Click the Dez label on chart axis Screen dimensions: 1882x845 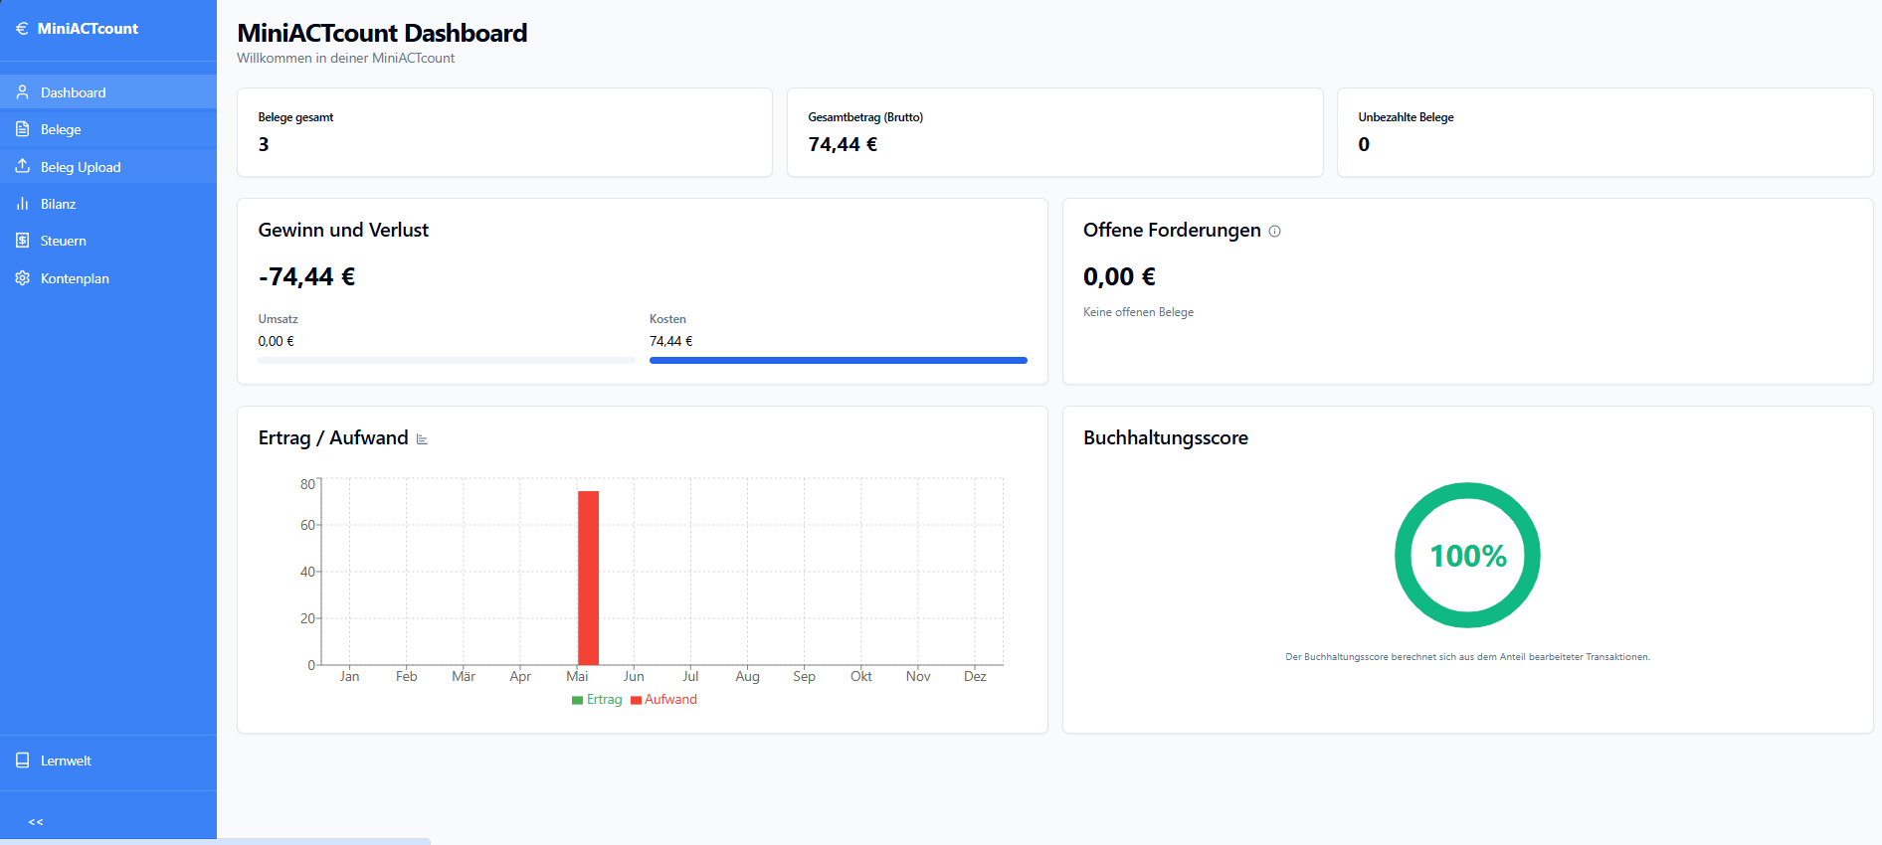point(975,676)
